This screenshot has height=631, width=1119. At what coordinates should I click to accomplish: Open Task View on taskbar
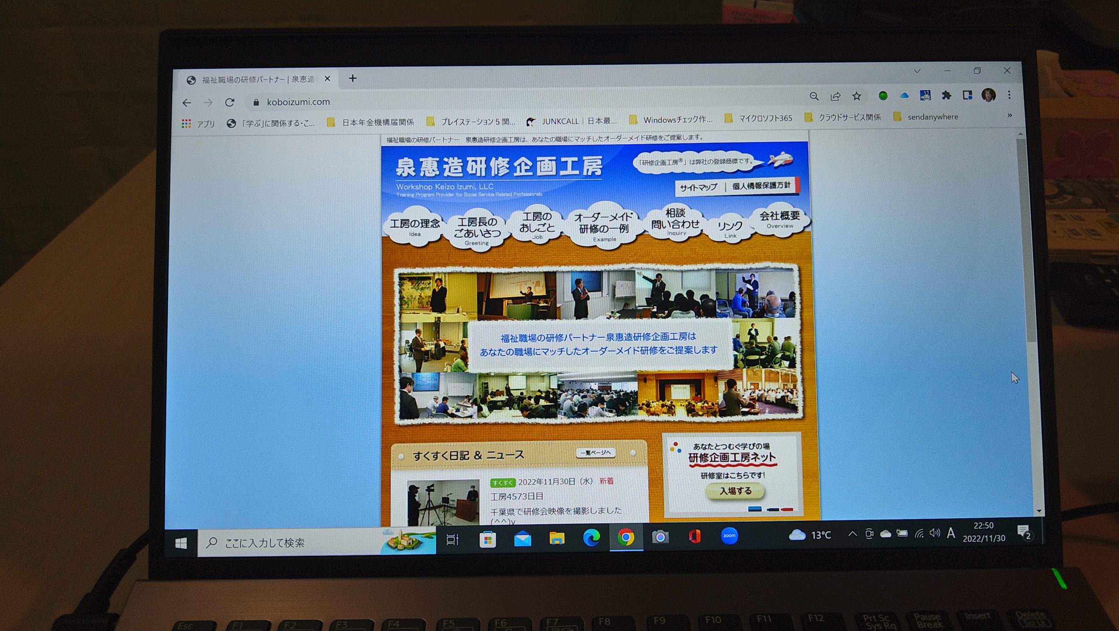point(452,540)
